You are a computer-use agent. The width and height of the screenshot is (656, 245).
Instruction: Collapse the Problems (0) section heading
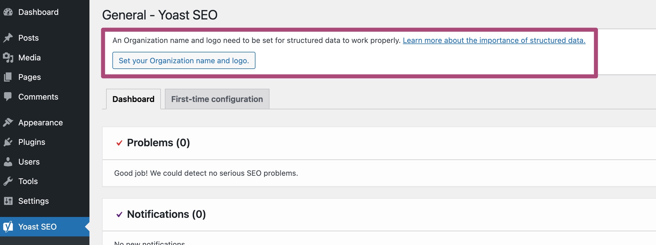coord(158,143)
